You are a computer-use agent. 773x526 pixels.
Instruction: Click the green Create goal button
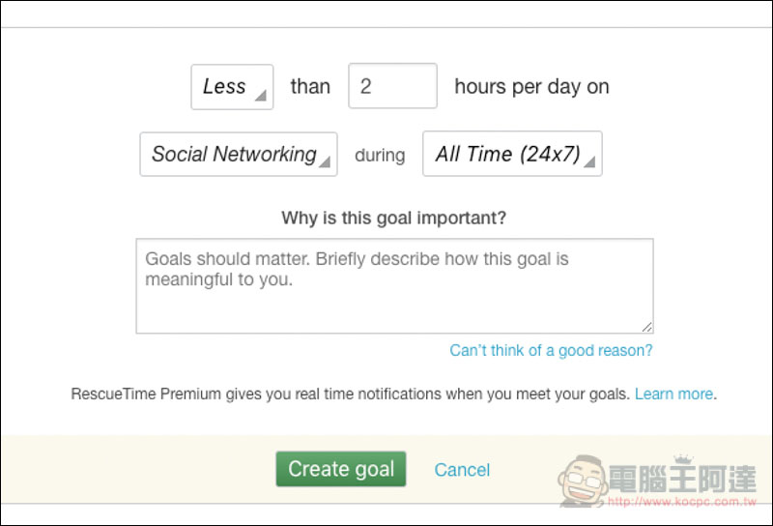[x=341, y=469]
